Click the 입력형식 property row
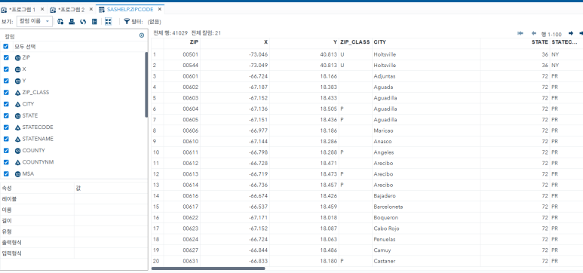583x273 pixels. pyautogui.click(x=74, y=253)
